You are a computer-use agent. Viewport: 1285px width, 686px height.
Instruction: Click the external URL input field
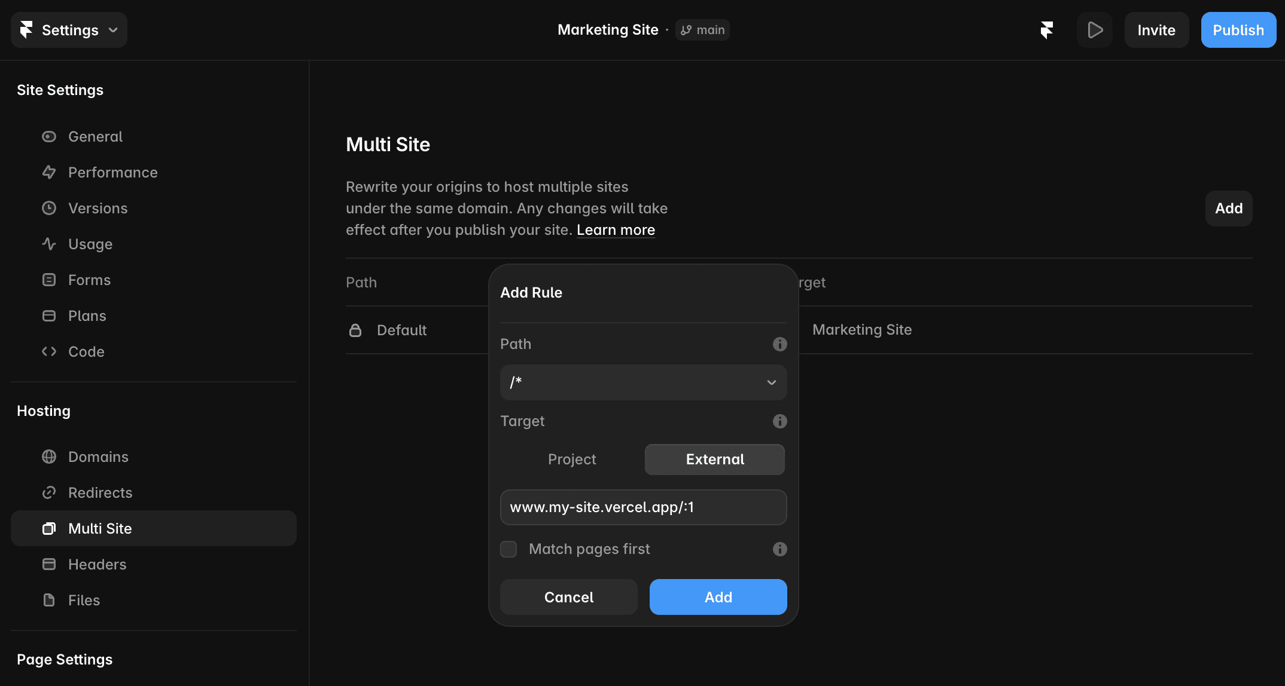644,507
